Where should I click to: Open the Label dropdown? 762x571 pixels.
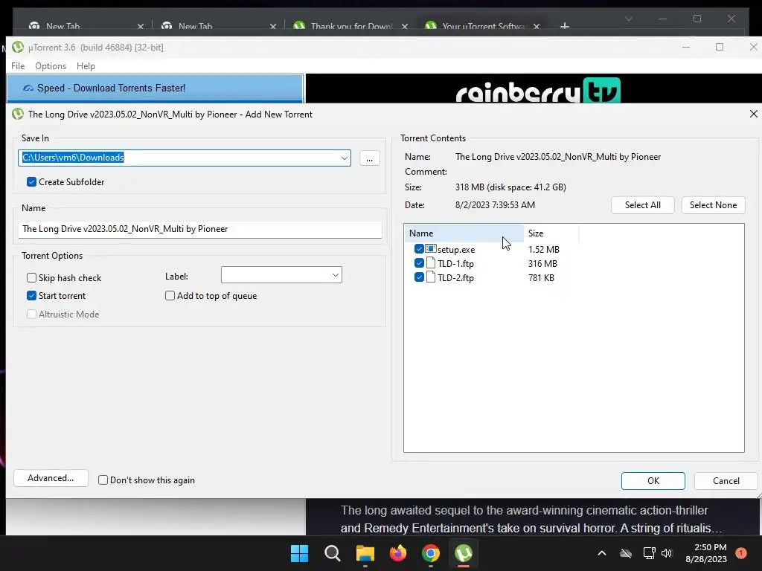(x=336, y=275)
